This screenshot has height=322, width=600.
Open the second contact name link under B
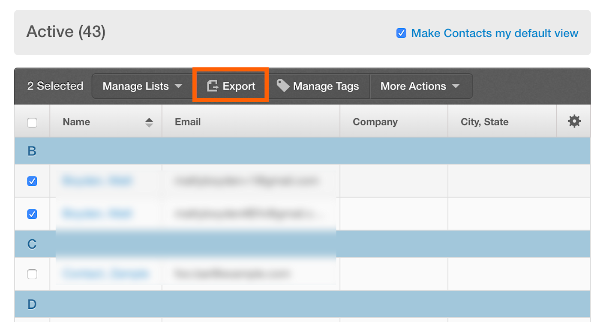coord(97,213)
